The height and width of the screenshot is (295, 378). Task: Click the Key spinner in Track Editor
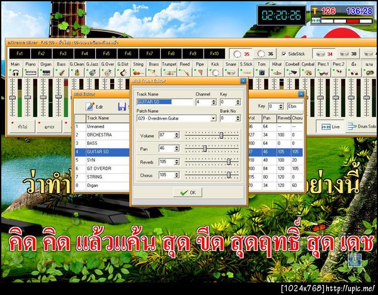[x=238, y=103]
